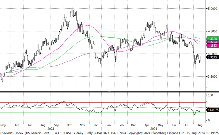Viewport: 219px width, 135px height.
Task: Click the 5.0000 y-axis price label
Action: tap(211, 9)
